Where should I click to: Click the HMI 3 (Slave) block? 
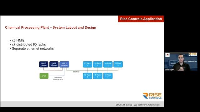tap(44, 64)
